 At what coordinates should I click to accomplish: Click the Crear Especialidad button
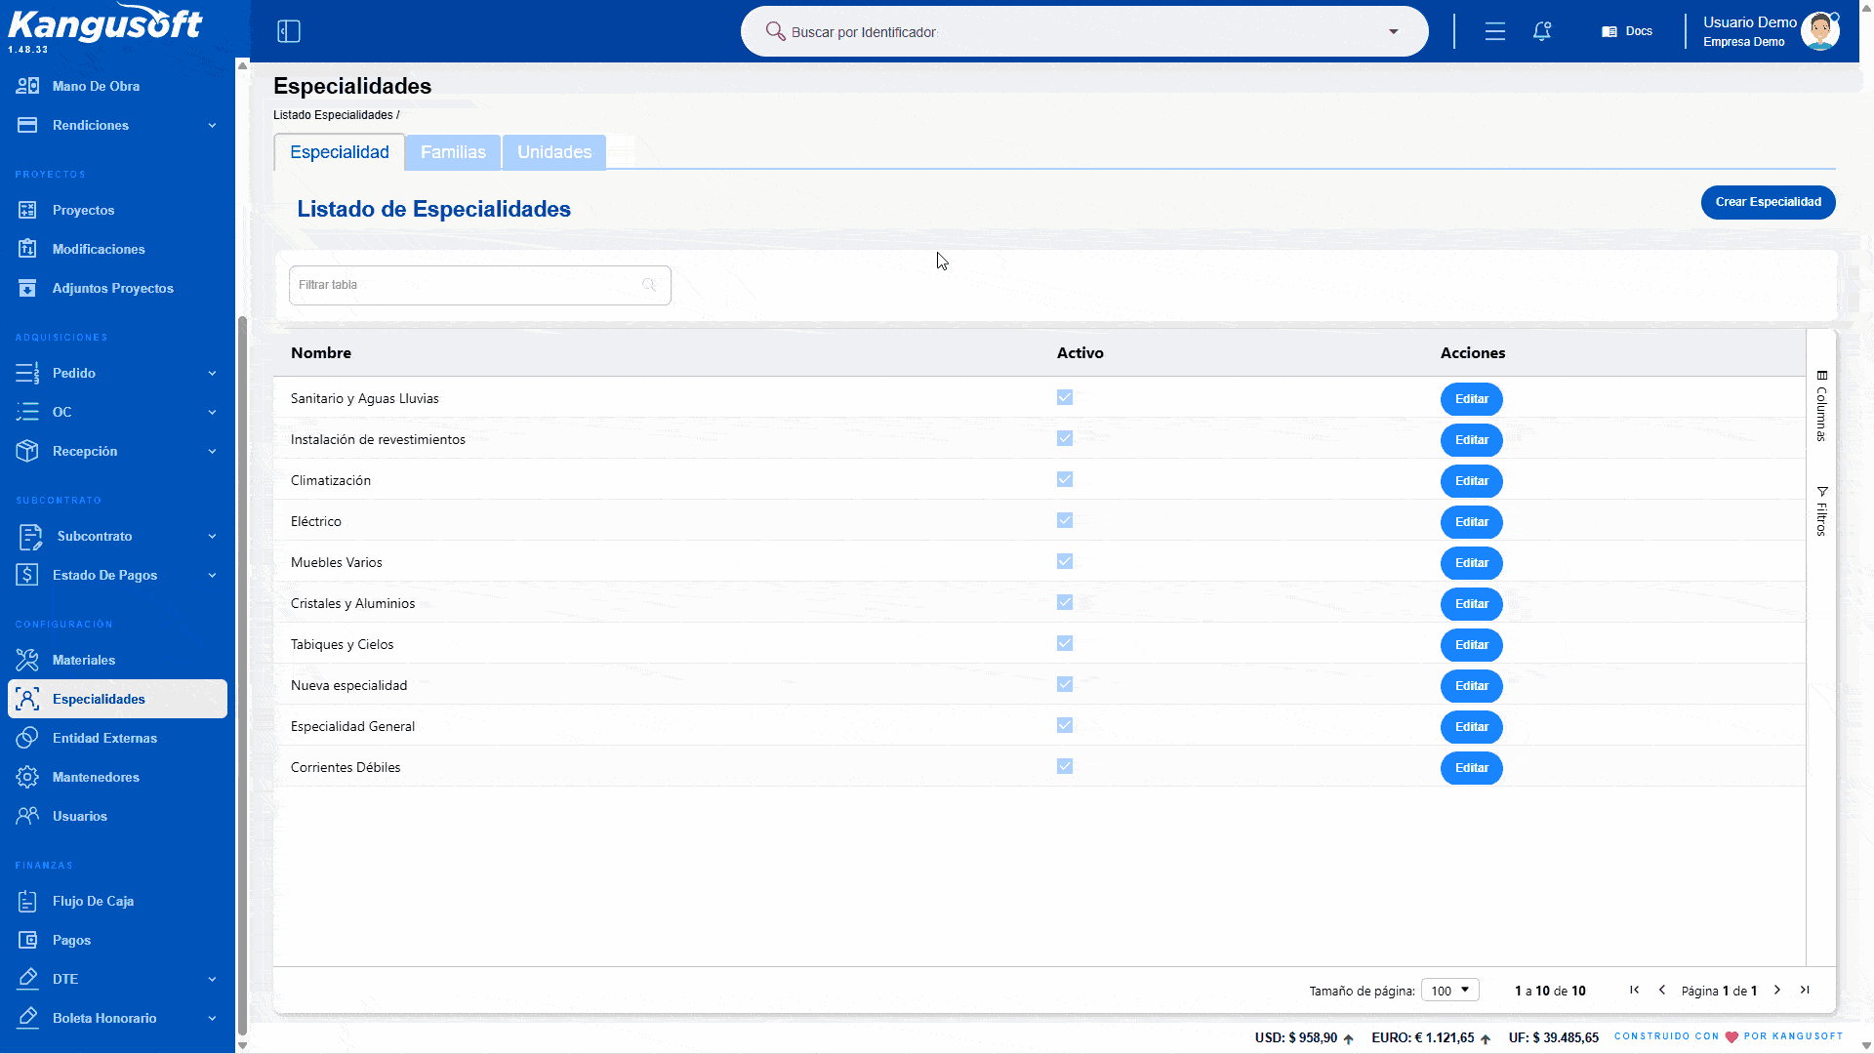pos(1768,202)
